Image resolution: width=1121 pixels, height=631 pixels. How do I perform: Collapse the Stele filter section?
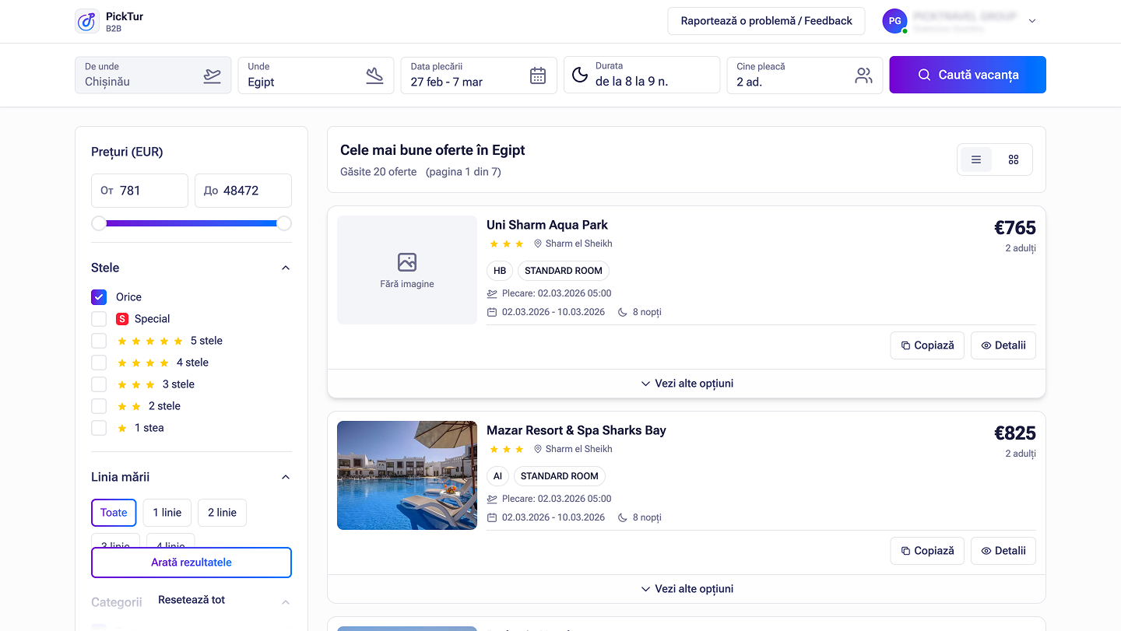[285, 268]
